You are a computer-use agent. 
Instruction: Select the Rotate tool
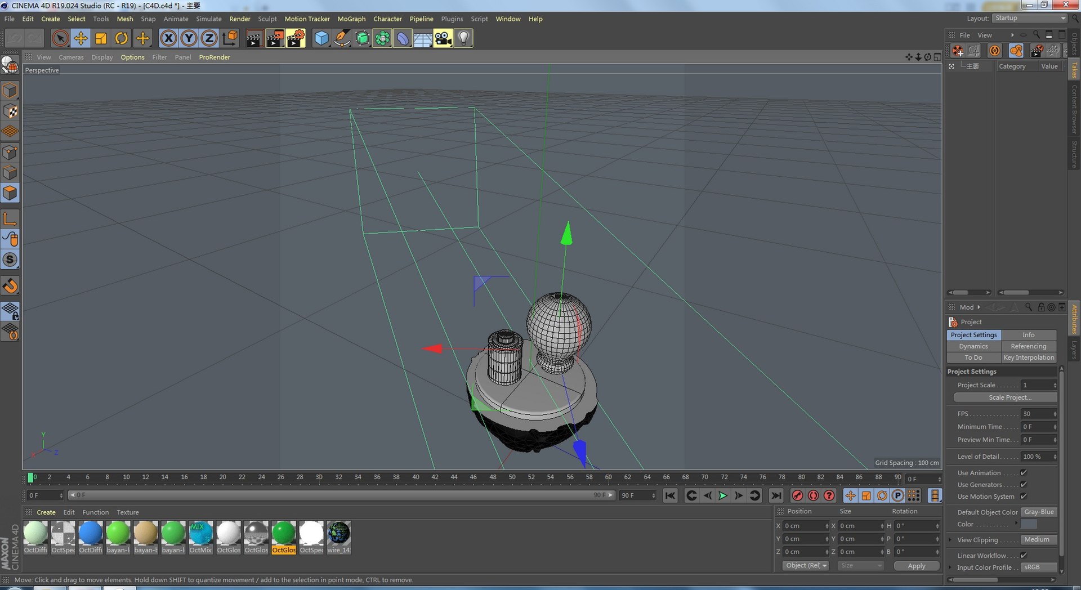tap(121, 38)
